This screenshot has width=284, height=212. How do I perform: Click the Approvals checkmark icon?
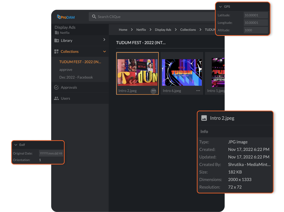[x=56, y=87]
